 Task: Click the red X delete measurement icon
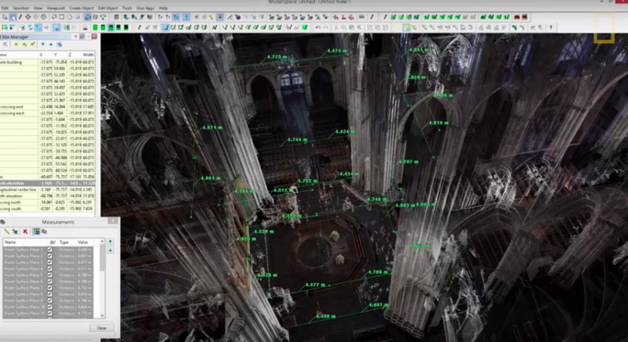pyautogui.click(x=25, y=232)
